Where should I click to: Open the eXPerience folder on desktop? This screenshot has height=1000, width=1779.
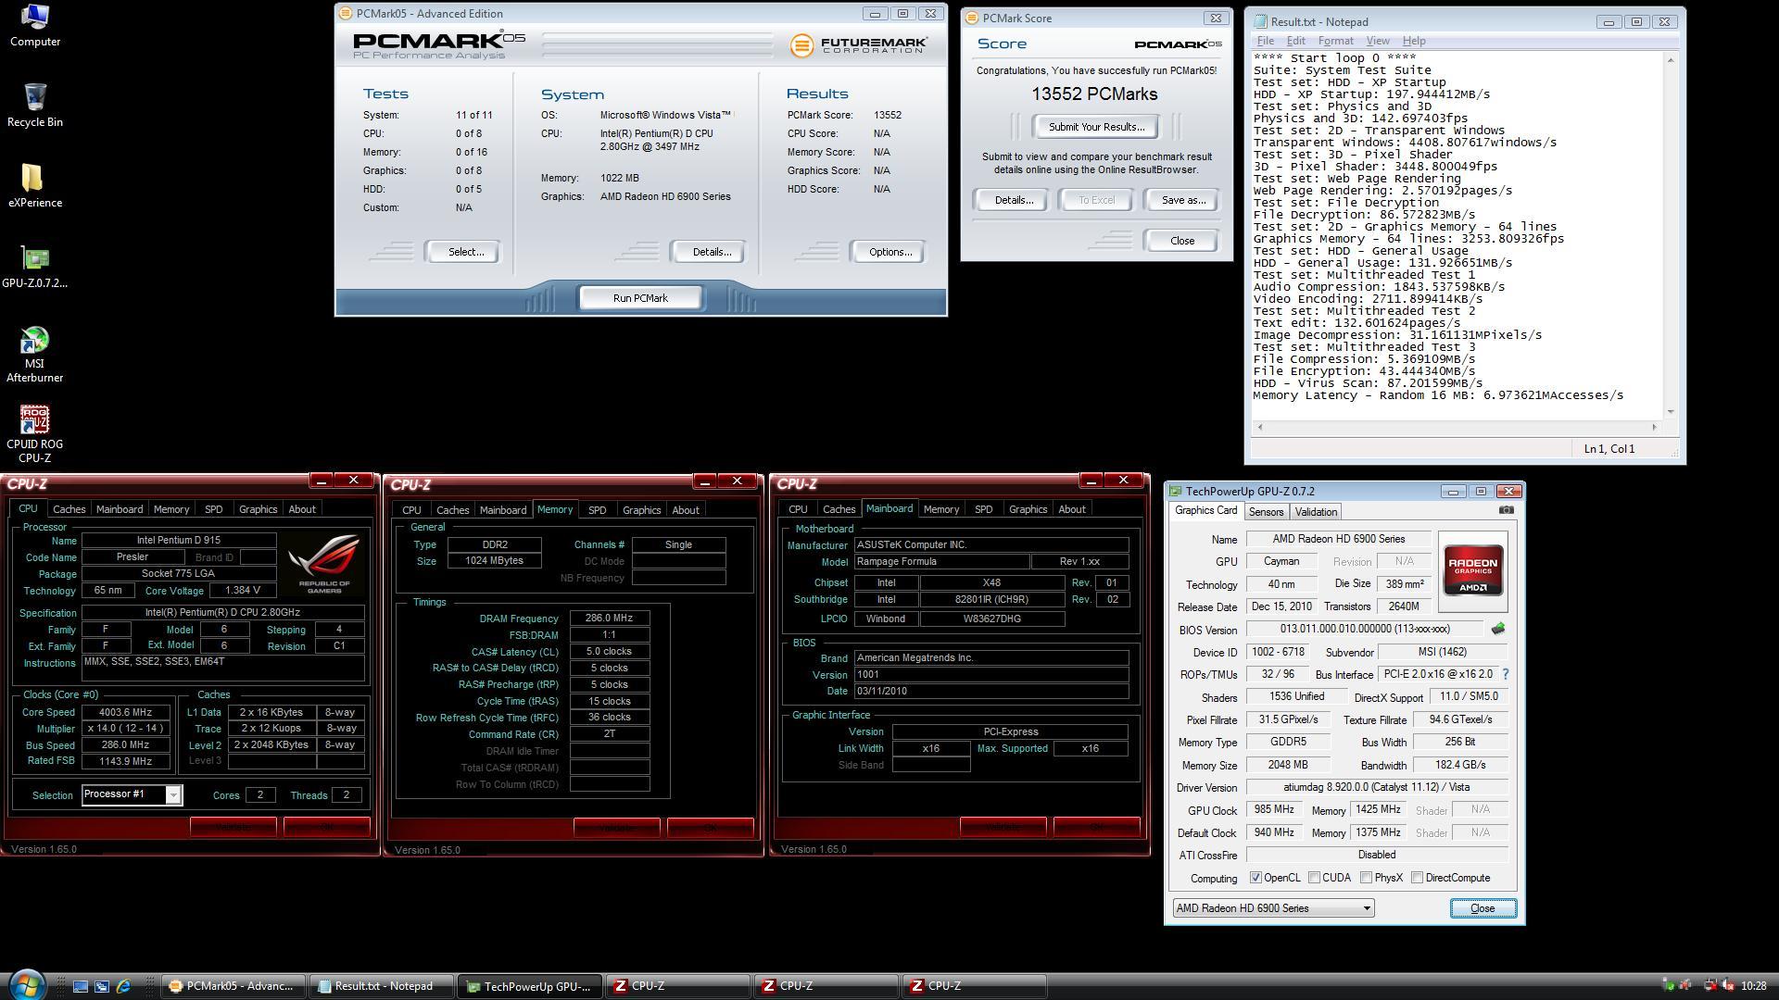[x=34, y=185]
